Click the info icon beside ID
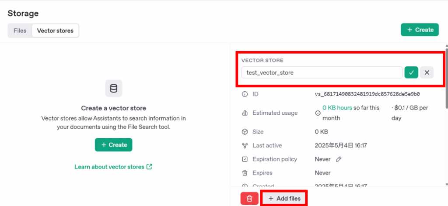 245,94
